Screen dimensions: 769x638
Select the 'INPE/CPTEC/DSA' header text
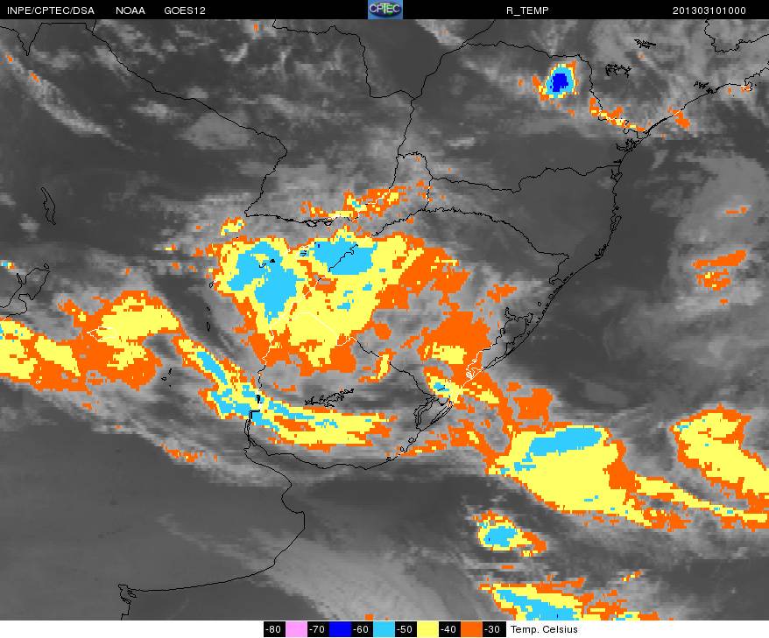tap(51, 11)
